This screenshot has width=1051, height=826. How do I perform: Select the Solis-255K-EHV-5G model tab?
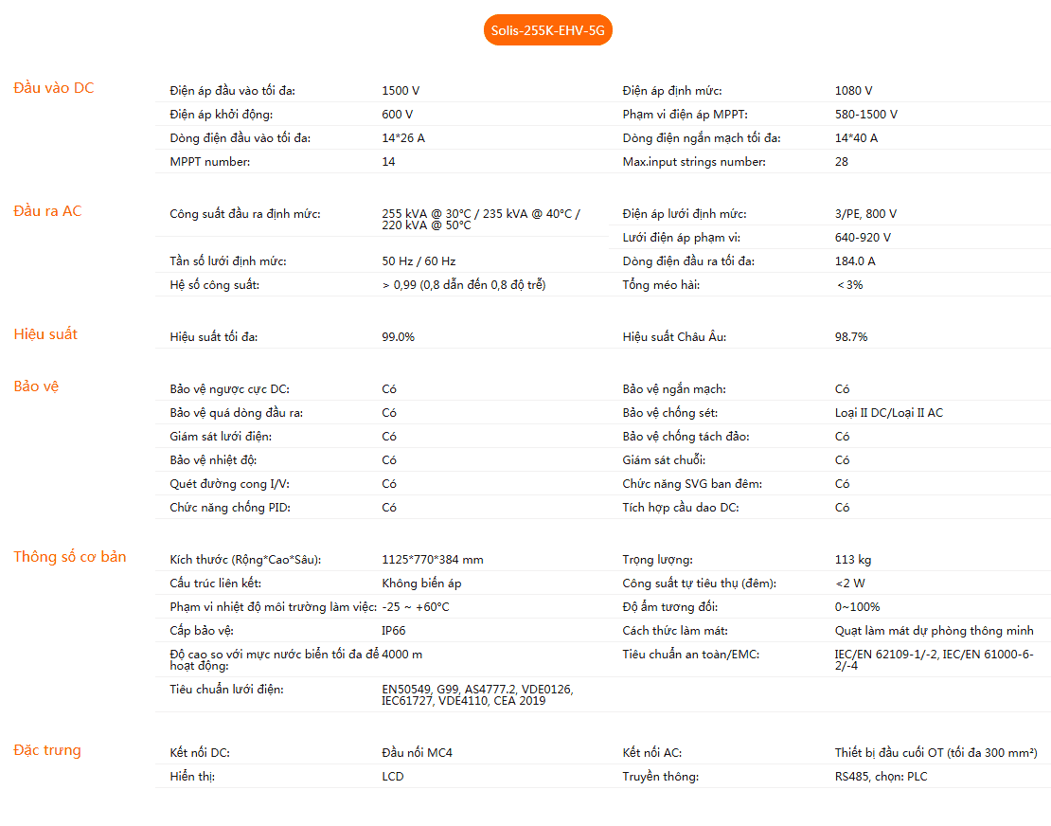tap(547, 30)
